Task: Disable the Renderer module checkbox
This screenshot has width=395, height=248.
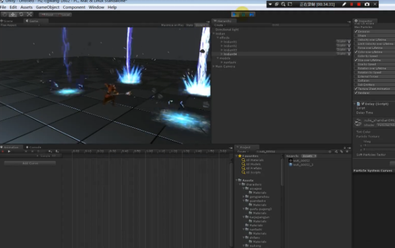Action: tap(356, 92)
